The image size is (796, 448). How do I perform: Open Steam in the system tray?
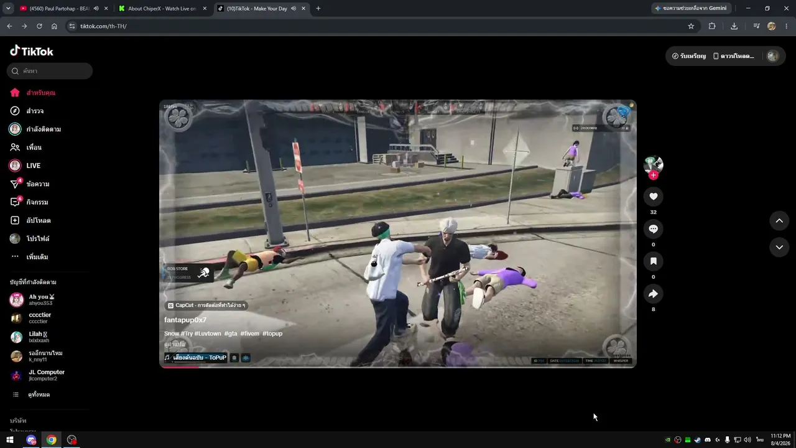pos(697,440)
